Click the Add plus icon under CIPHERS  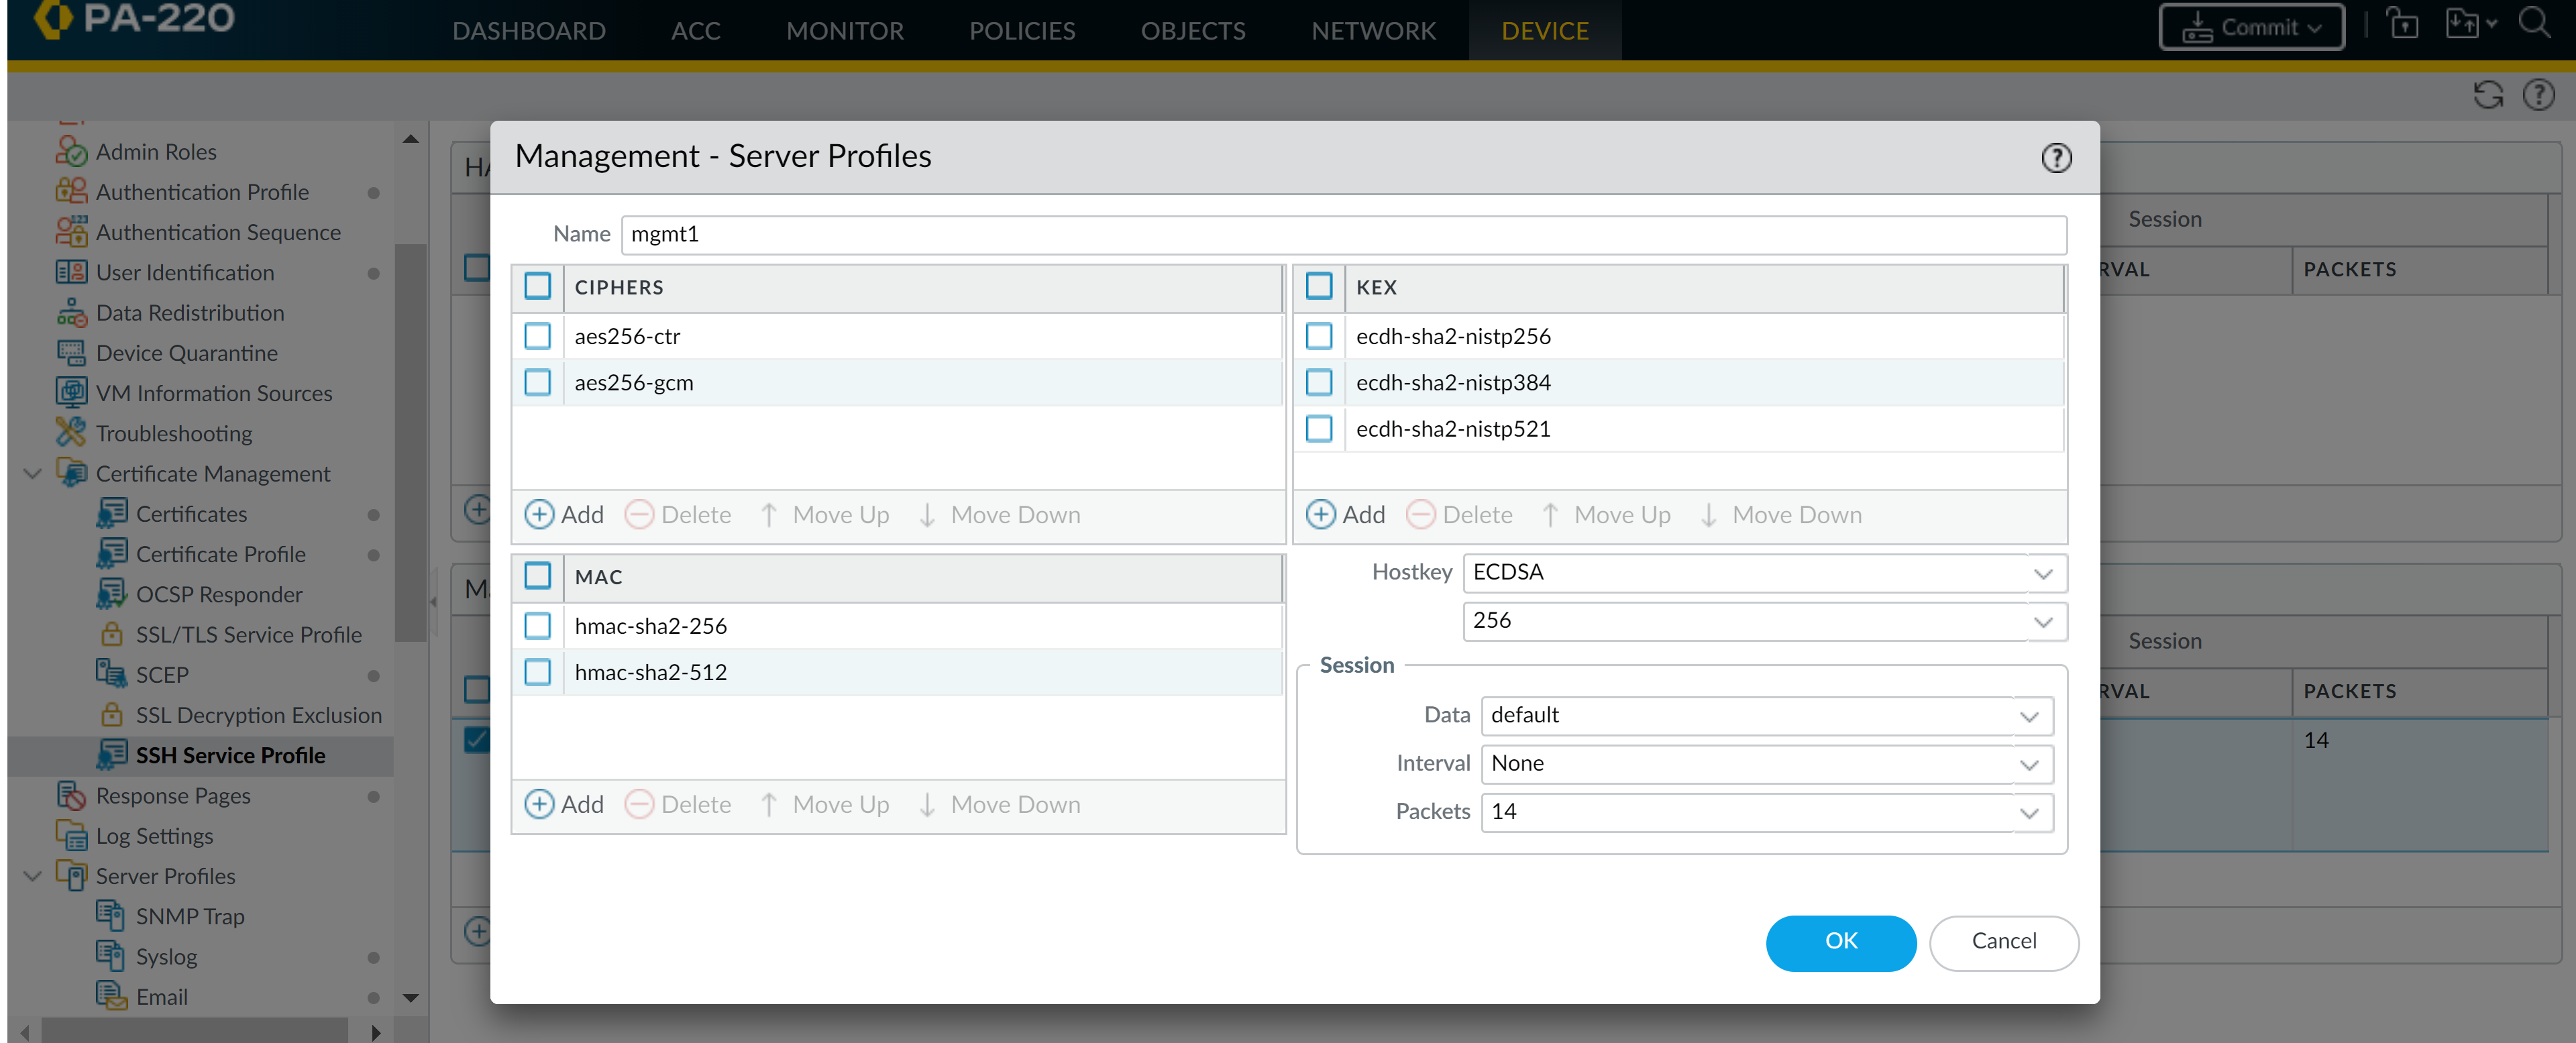(539, 514)
